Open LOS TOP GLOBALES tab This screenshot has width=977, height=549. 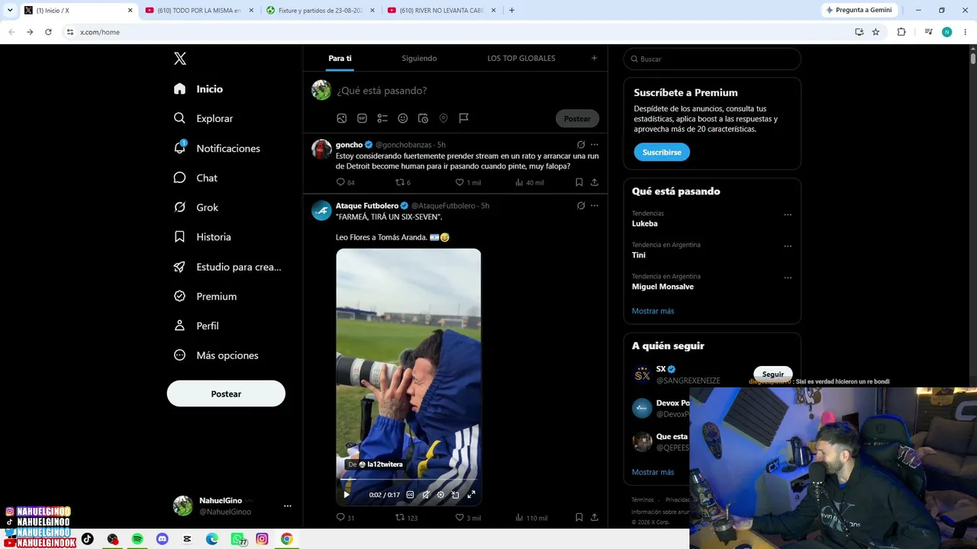(521, 58)
